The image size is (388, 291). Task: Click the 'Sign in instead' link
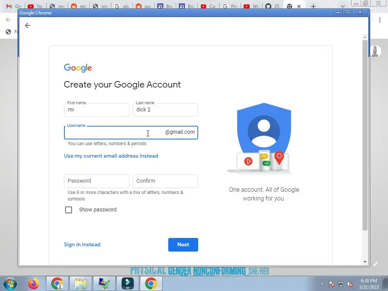pyautogui.click(x=82, y=244)
